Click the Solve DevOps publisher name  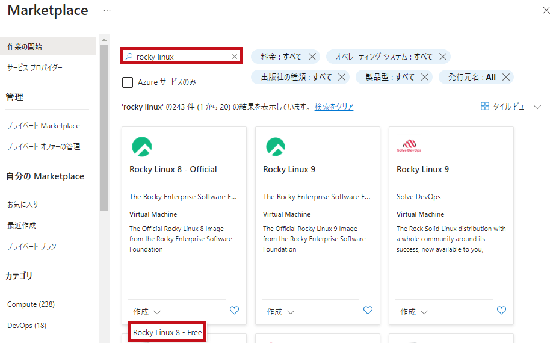tap(418, 197)
